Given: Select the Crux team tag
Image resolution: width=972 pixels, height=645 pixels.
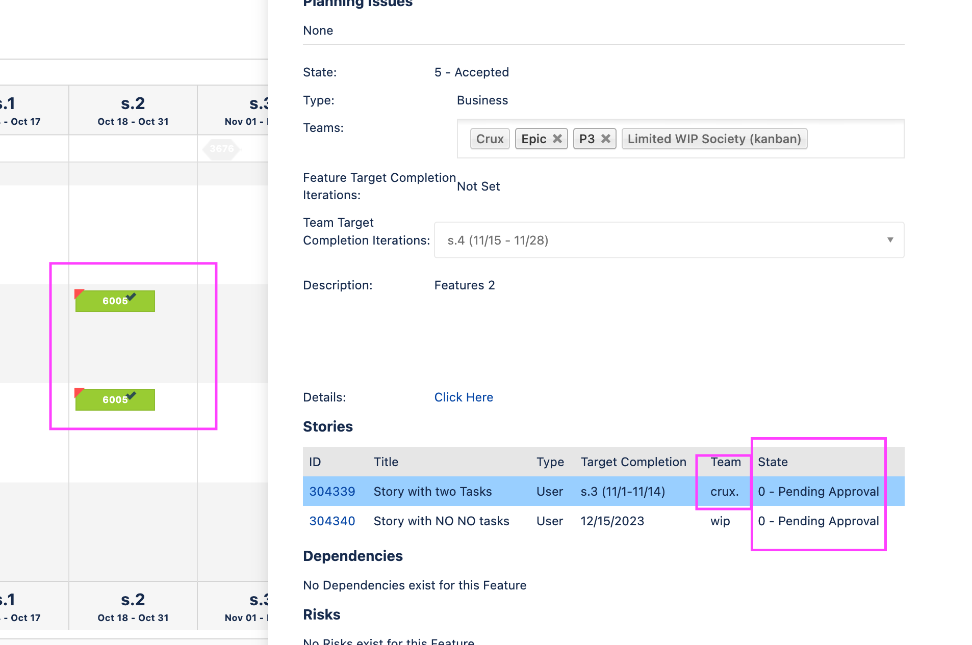Looking at the screenshot, I should [489, 138].
